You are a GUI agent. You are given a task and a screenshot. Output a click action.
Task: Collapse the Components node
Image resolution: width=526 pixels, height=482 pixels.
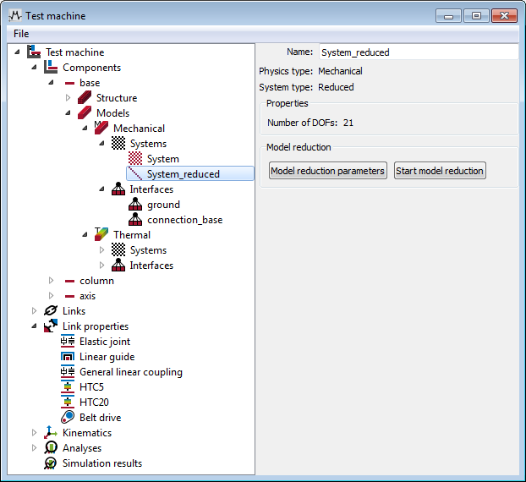[34, 67]
